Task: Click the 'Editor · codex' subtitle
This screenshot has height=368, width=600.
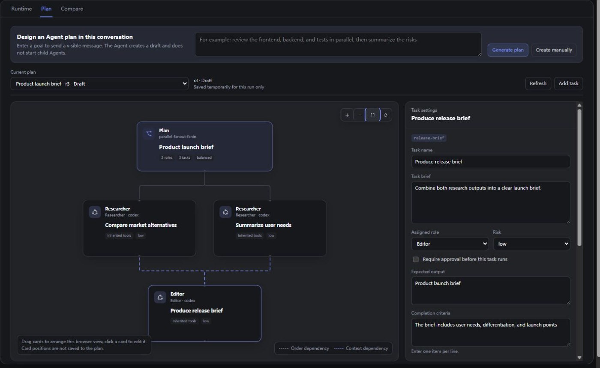Action: tap(183, 300)
